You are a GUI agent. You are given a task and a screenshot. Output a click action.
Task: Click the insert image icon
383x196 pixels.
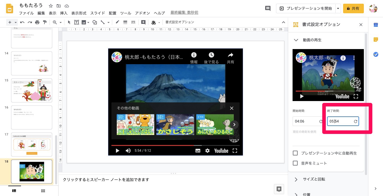[x=84, y=22]
